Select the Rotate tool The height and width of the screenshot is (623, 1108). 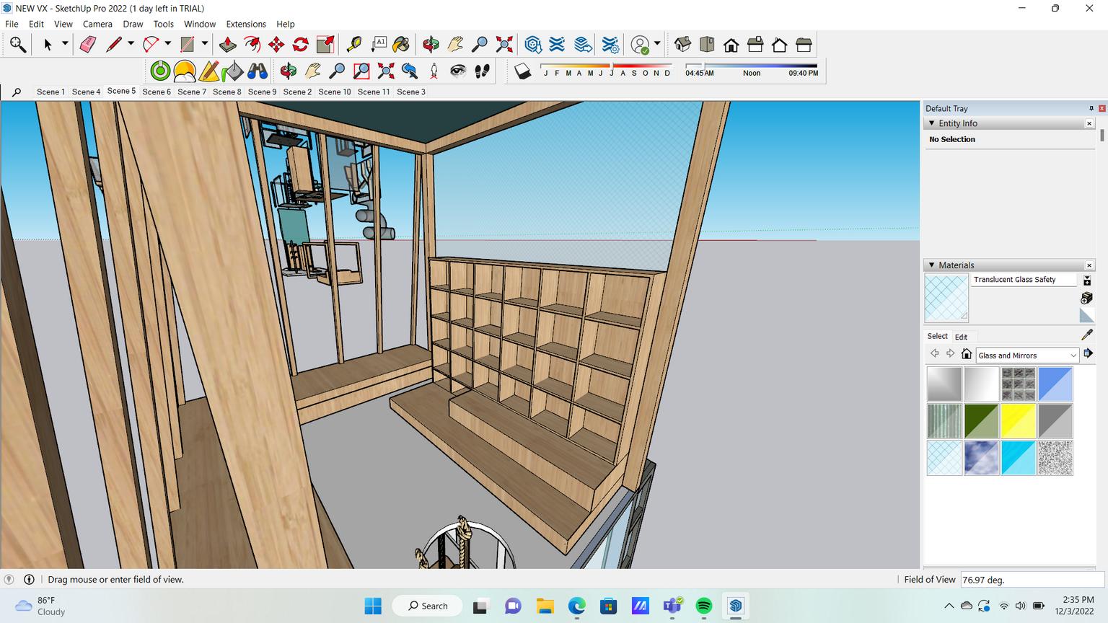[301, 45]
